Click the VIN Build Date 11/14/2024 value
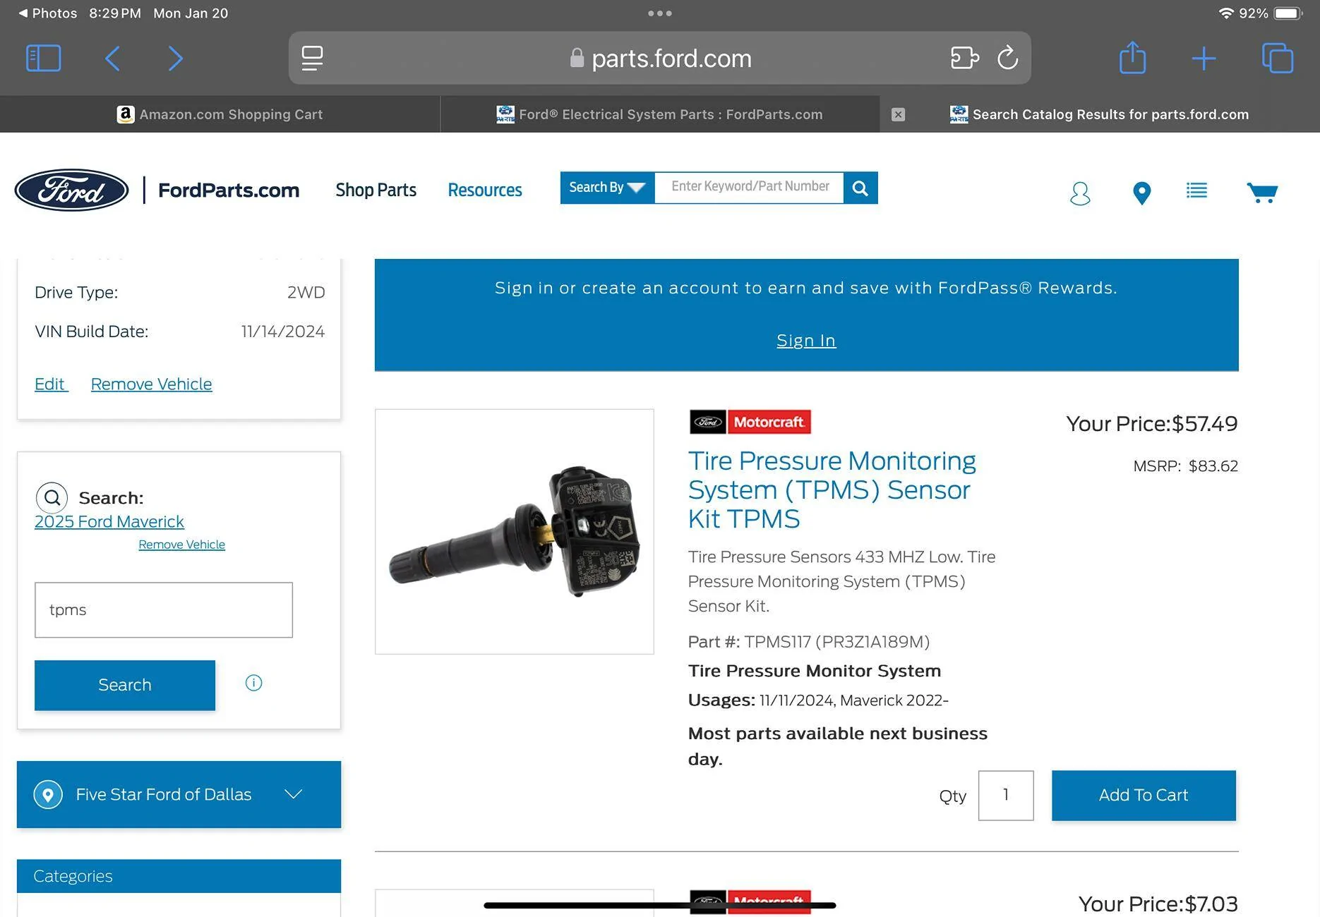 click(x=283, y=332)
